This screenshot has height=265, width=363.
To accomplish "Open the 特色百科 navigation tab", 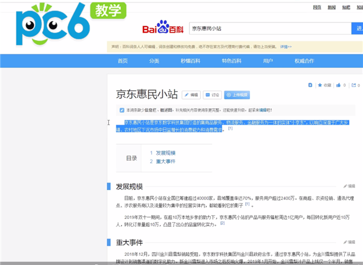I will [x=232, y=61].
